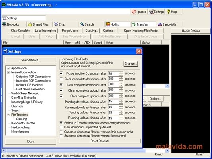Click the Bytes column header

pos(123,43)
